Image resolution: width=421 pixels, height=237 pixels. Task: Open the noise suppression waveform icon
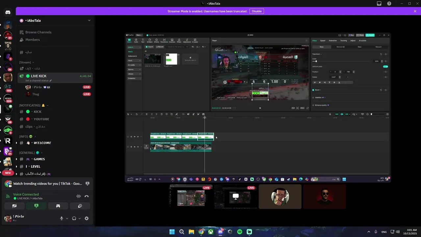tap(79, 196)
